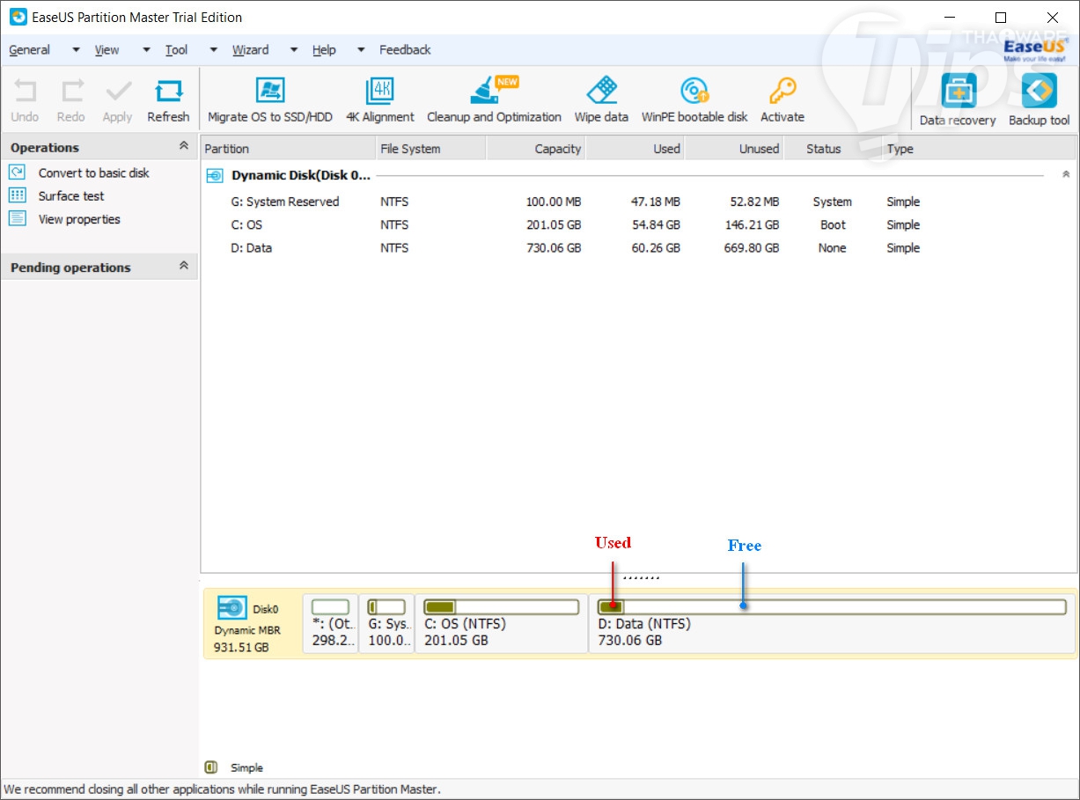Collapse the Dynamic Disk group

[x=1067, y=175]
